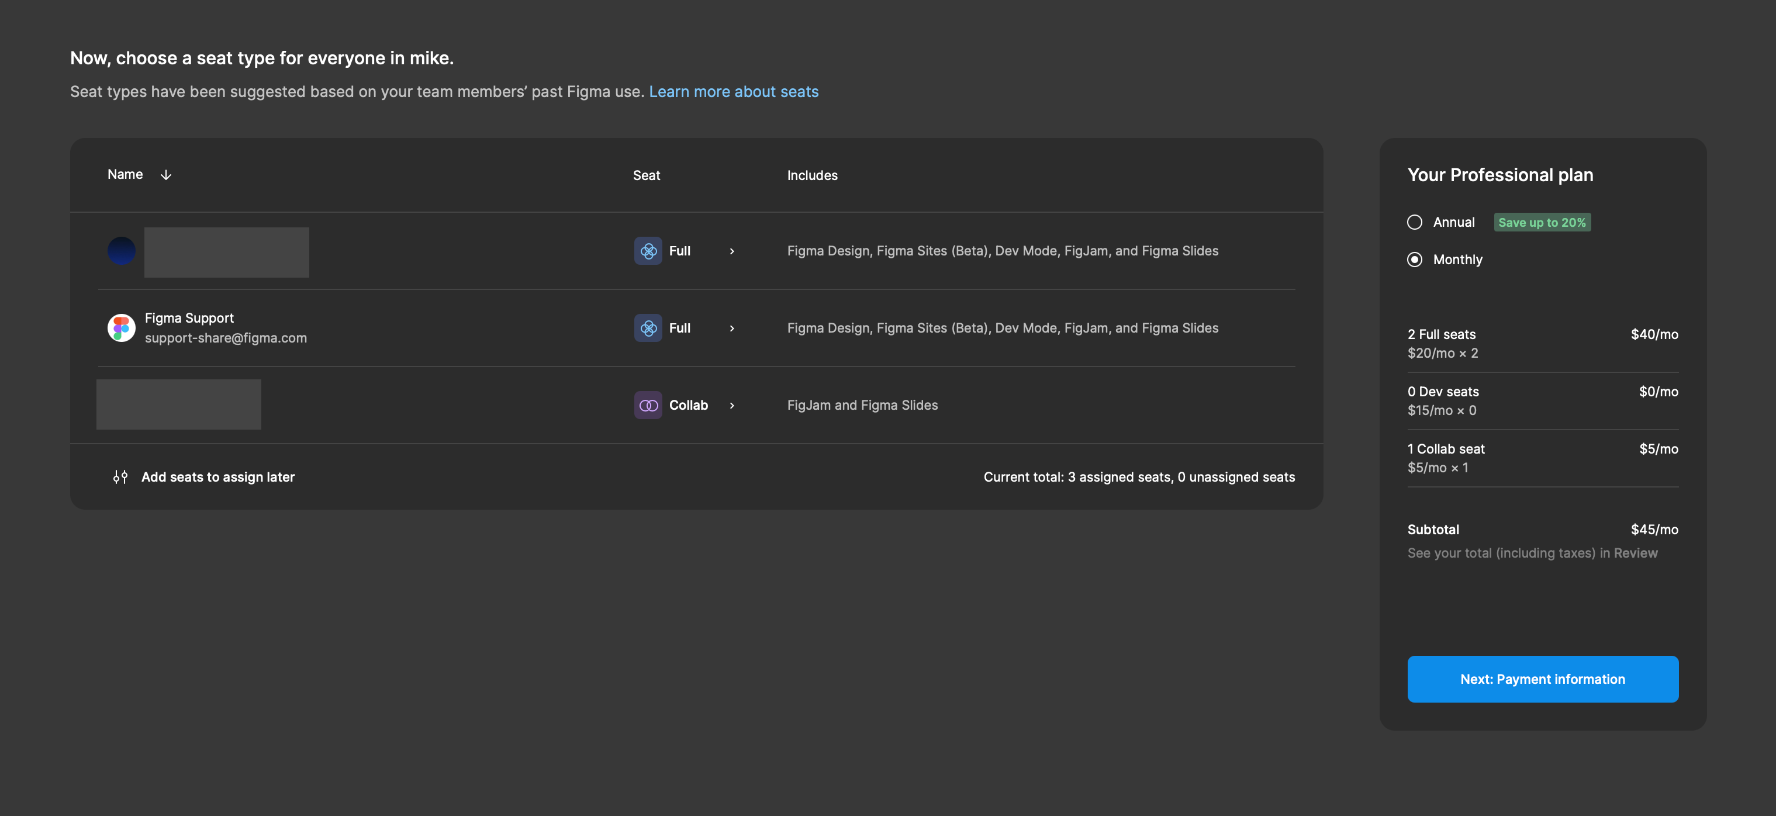Click the sliders icon beside Add seats
Screen dimensions: 1776x816
point(120,477)
